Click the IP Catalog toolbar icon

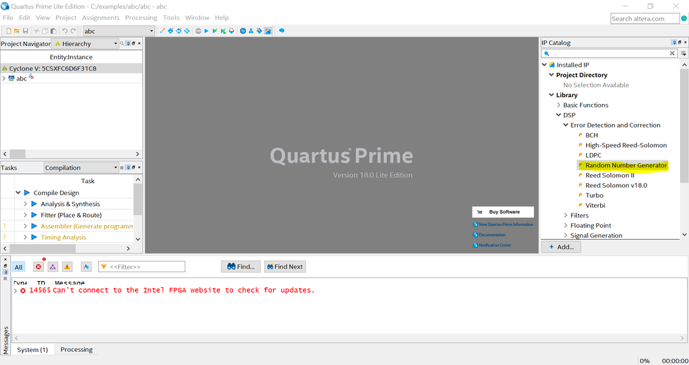267,31
